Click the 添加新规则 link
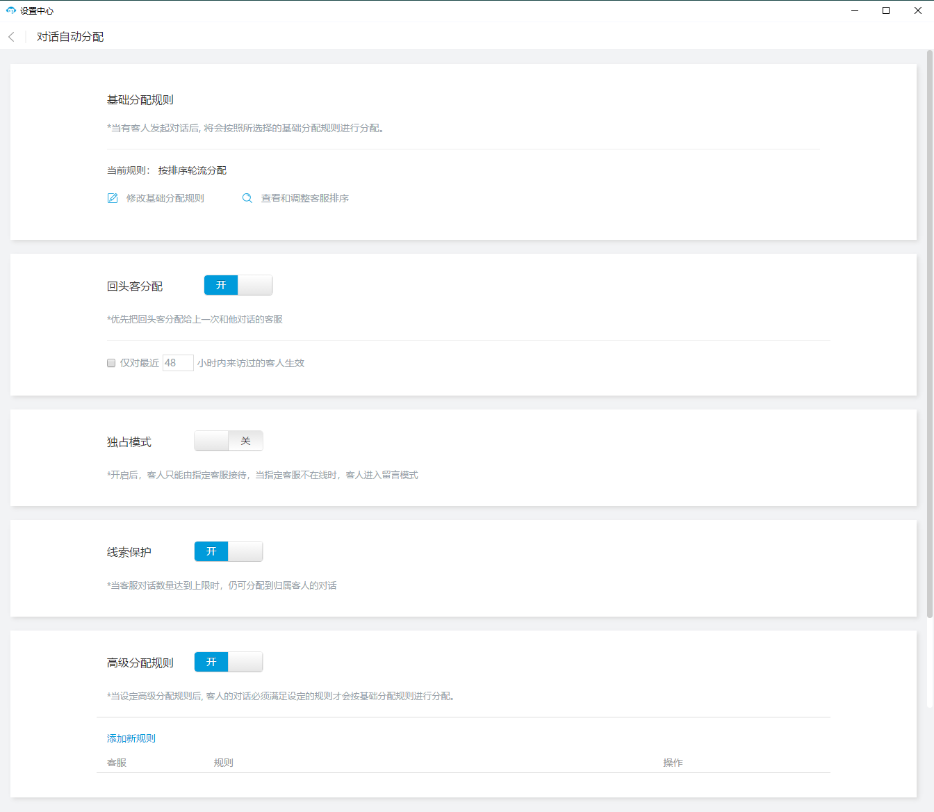 click(x=131, y=738)
